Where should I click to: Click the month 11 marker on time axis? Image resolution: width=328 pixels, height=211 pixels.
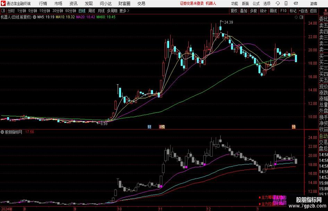point(160,209)
